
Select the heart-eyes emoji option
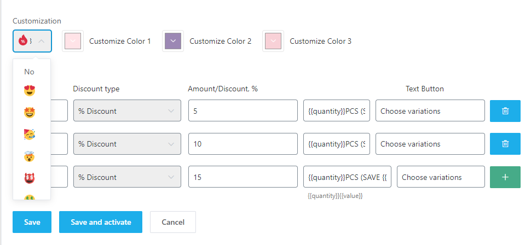click(x=30, y=91)
